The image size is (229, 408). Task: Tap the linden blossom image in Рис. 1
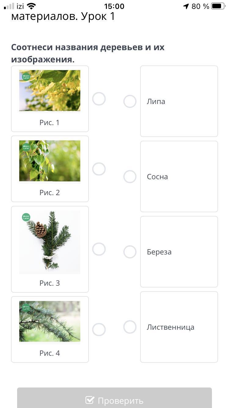[x=50, y=91]
